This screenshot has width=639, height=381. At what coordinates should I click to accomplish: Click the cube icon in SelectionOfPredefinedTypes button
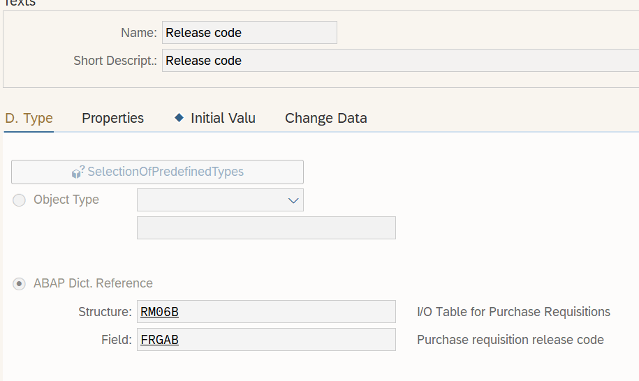coord(78,172)
